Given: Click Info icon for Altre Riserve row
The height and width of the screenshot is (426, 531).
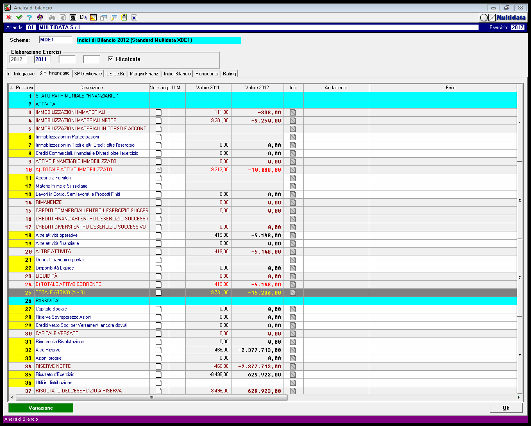Looking at the screenshot, I should pos(293,350).
